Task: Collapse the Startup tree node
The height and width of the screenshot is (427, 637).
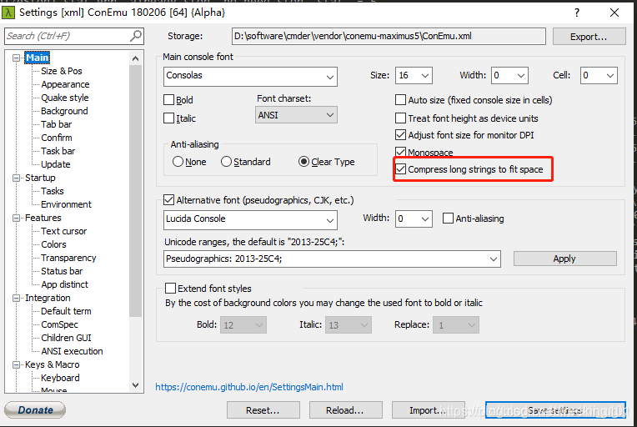Action: [16, 178]
